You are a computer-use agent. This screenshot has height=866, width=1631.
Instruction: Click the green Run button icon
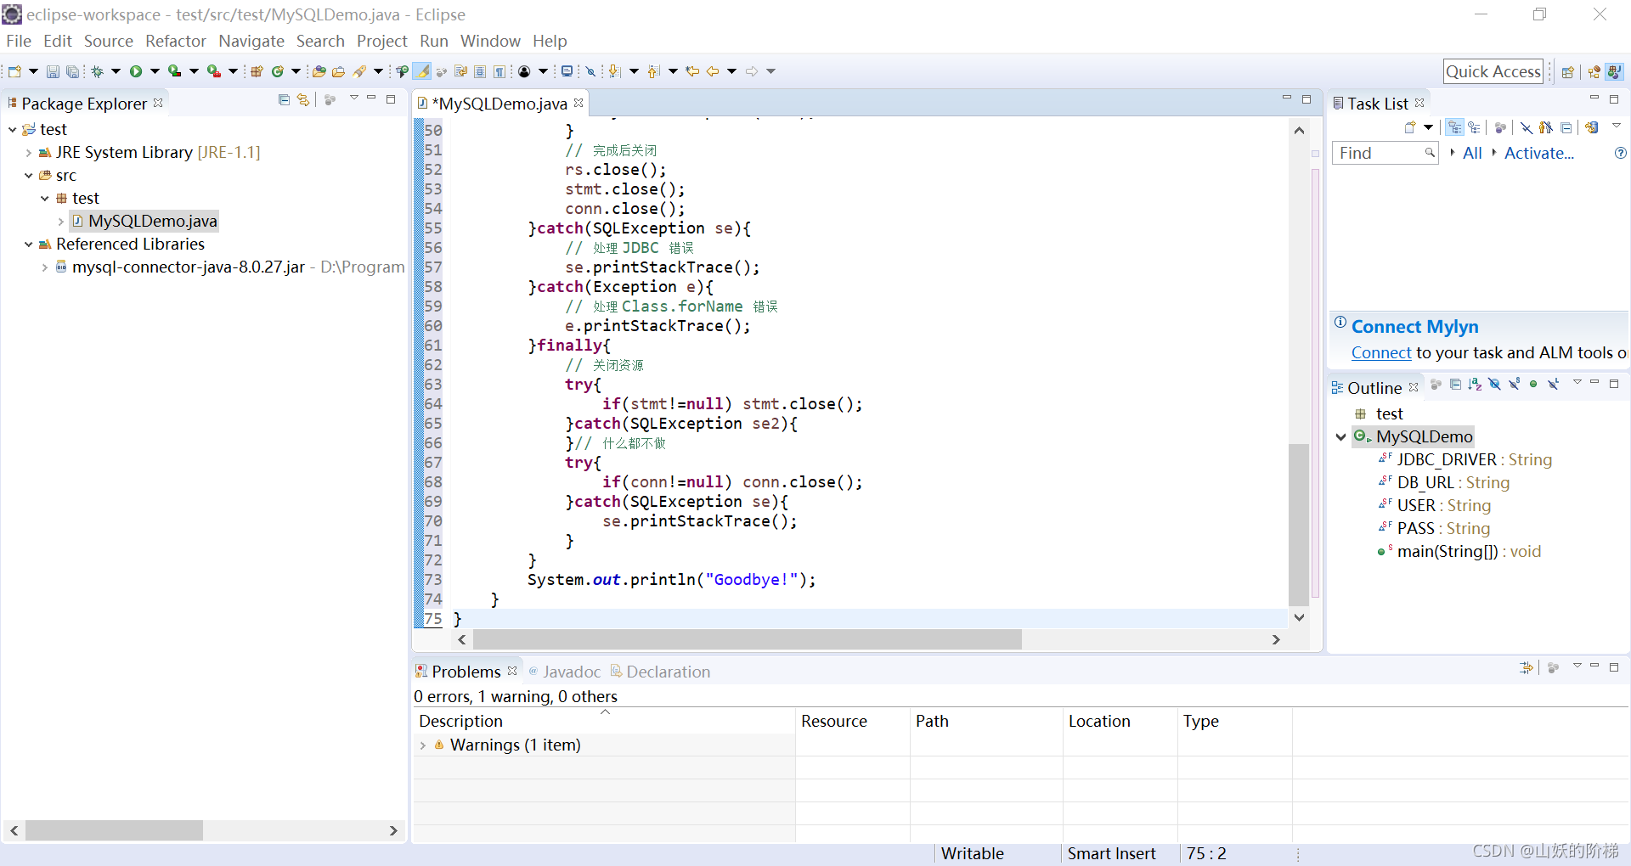(136, 71)
